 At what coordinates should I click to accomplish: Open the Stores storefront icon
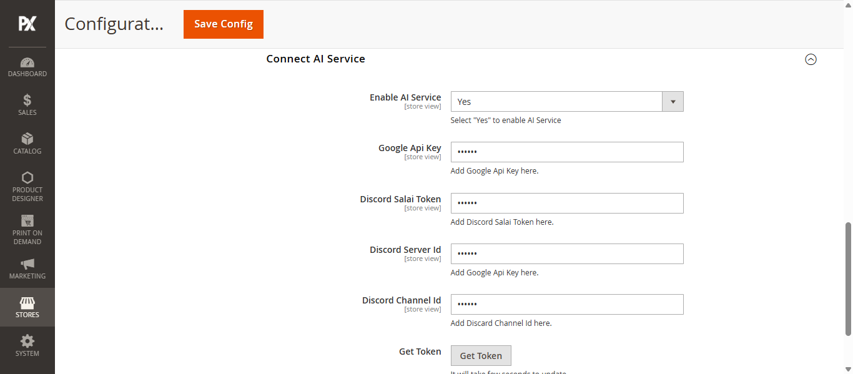coord(27,303)
